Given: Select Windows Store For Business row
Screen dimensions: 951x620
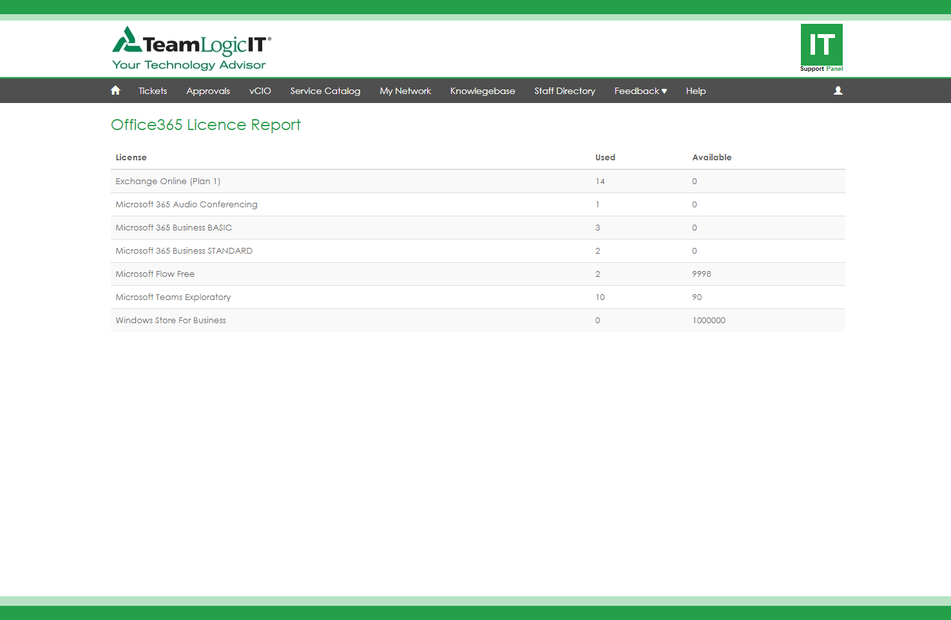Looking at the screenshot, I should point(478,321).
